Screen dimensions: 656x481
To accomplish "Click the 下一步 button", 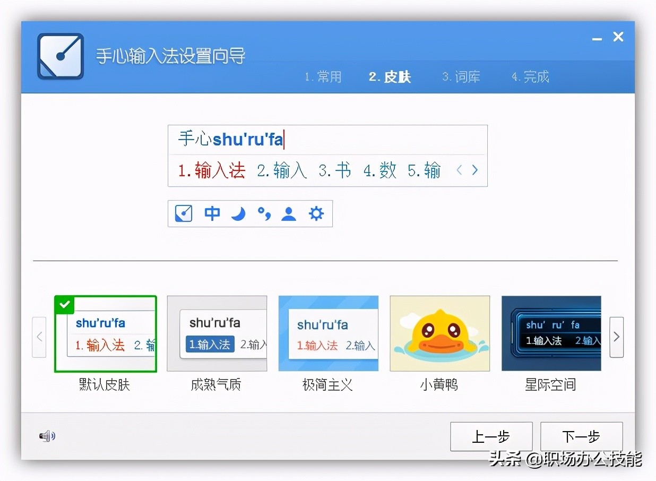I will tap(582, 436).
